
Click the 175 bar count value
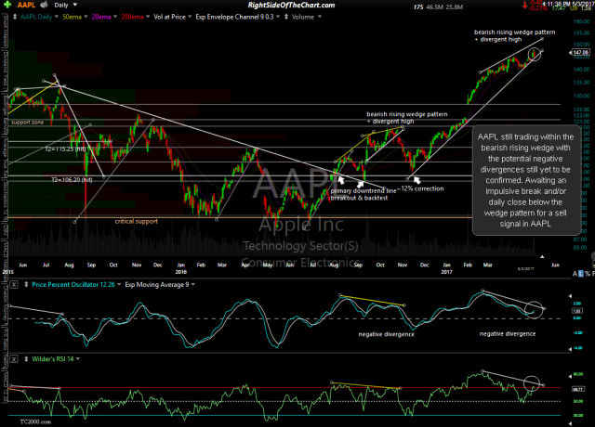point(418,6)
